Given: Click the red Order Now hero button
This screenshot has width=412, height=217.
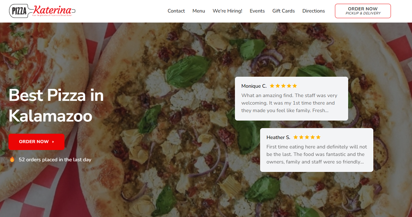Looking at the screenshot, I should (36, 142).
